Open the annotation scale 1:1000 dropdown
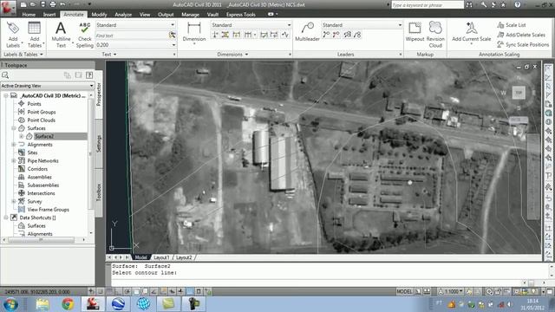Image resolution: width=555 pixels, height=312 pixels. (x=451, y=291)
